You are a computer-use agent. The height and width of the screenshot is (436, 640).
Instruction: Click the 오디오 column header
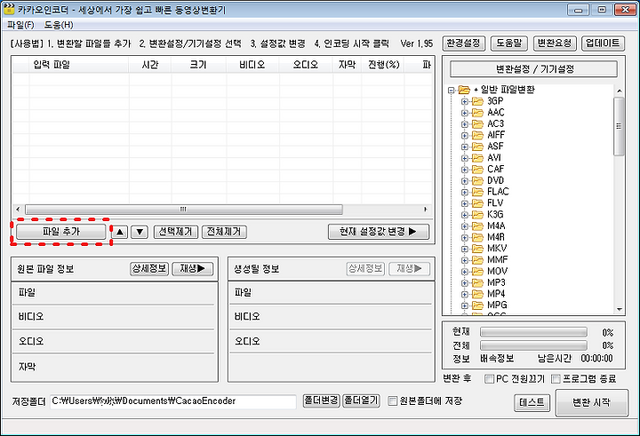(306, 65)
